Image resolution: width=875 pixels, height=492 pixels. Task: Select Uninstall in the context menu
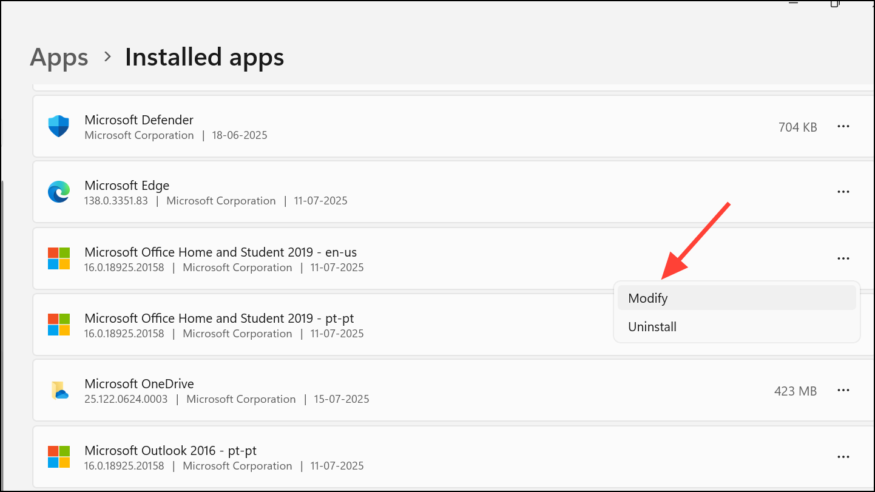tap(652, 327)
